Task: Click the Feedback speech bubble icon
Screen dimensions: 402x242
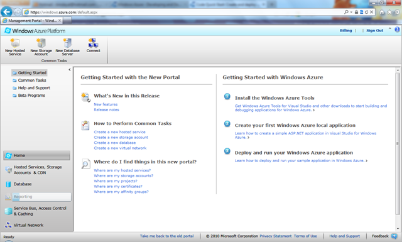Action: coord(394,236)
